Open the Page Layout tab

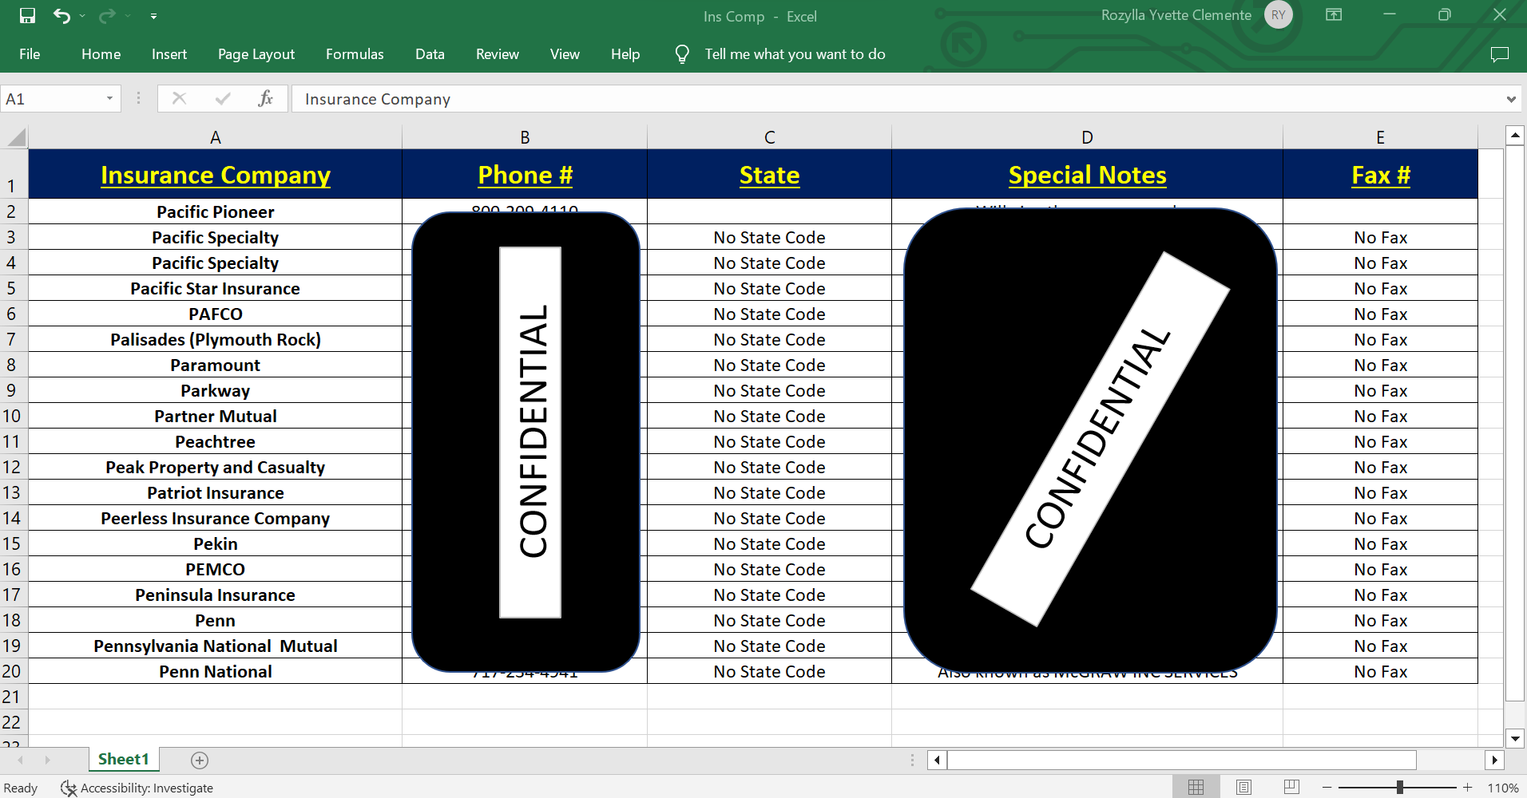click(x=256, y=54)
